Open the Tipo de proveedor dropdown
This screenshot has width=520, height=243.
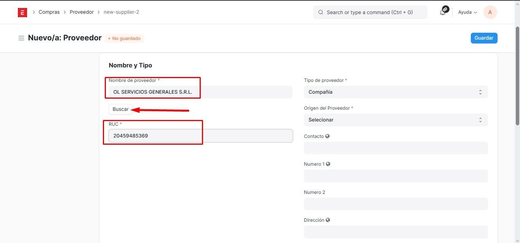(x=395, y=92)
